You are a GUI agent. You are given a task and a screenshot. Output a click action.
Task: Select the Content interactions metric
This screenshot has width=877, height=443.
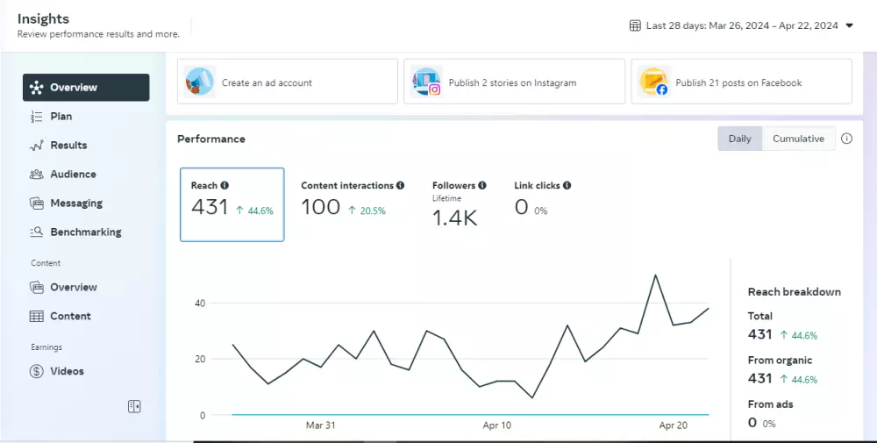(353, 200)
